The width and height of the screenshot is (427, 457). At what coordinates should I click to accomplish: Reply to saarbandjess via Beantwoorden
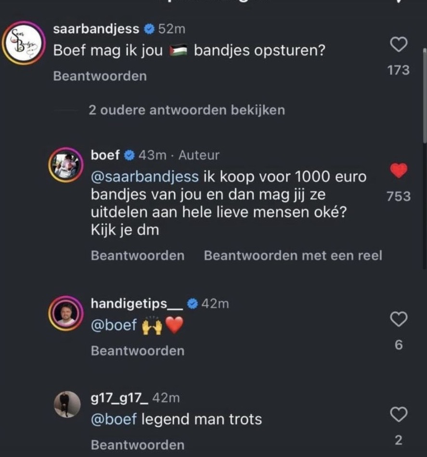click(100, 76)
